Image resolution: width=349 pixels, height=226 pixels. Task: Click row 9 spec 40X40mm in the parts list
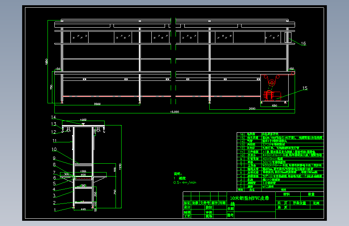[273, 159]
